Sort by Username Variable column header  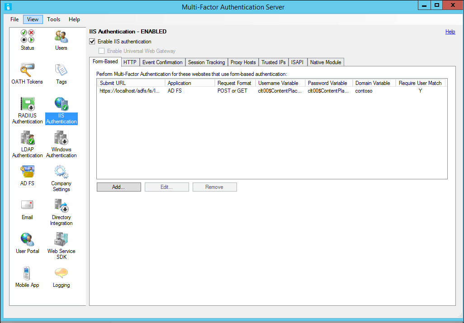pos(280,83)
